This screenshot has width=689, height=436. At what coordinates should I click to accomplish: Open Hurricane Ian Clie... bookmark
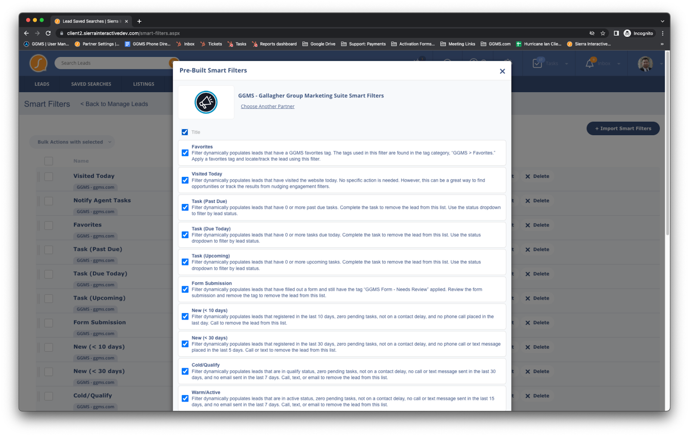(x=539, y=44)
